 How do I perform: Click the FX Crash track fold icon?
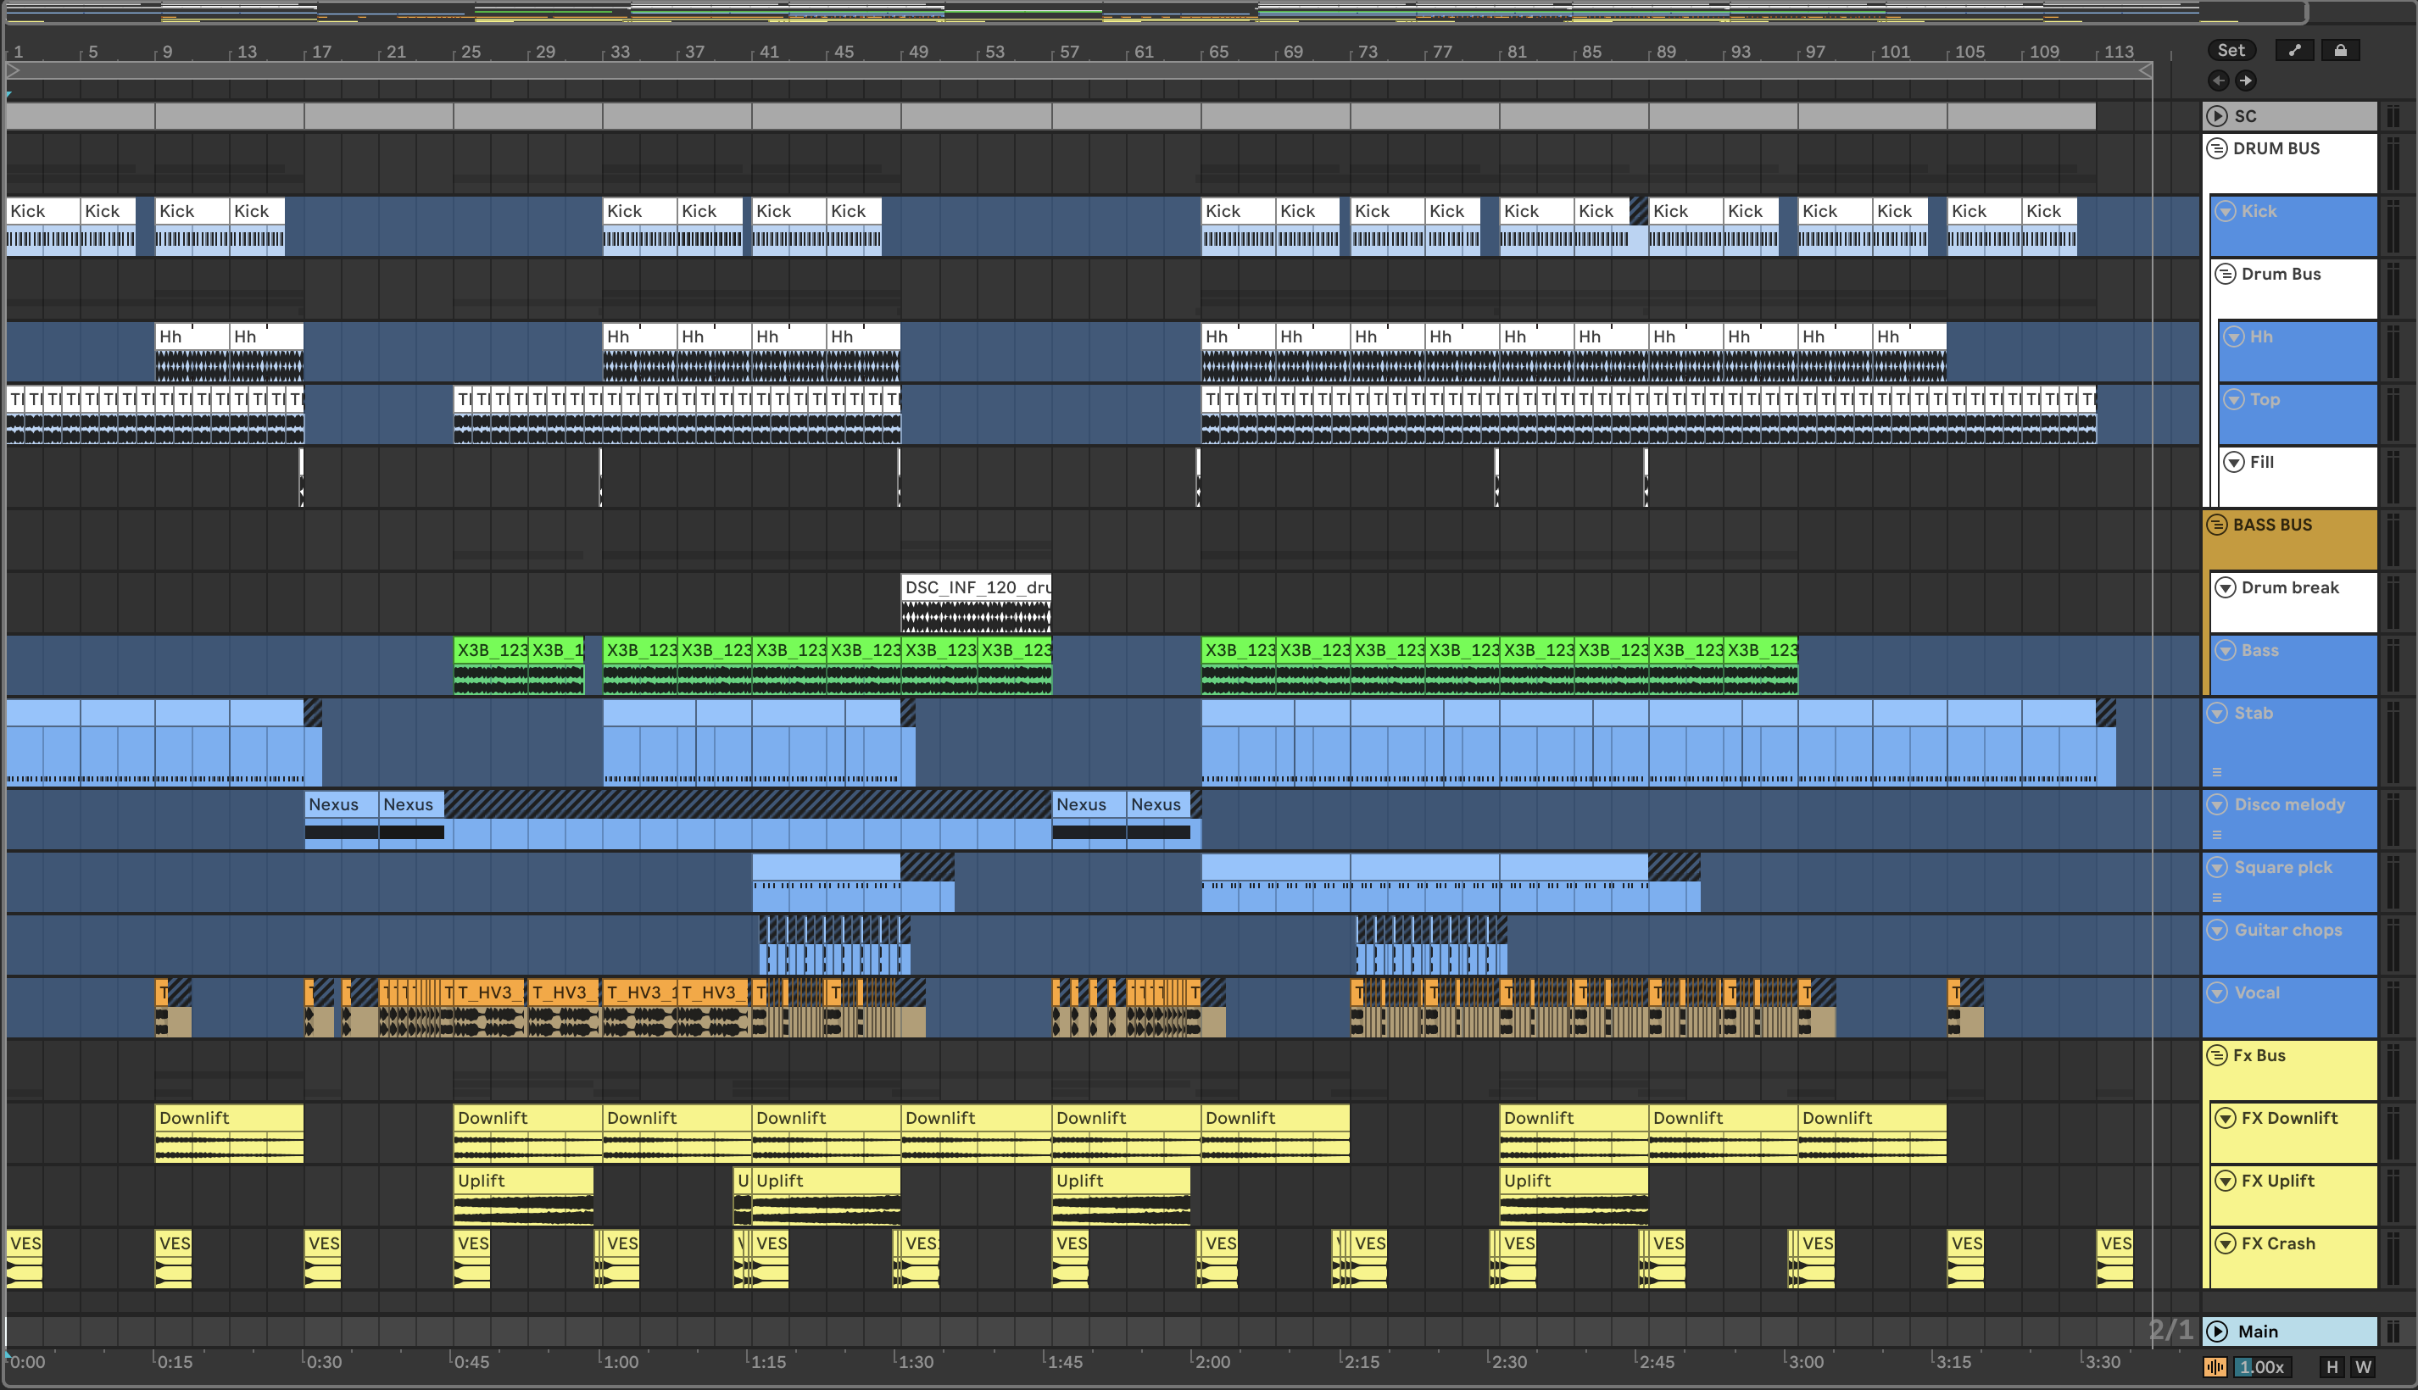tap(2225, 1244)
